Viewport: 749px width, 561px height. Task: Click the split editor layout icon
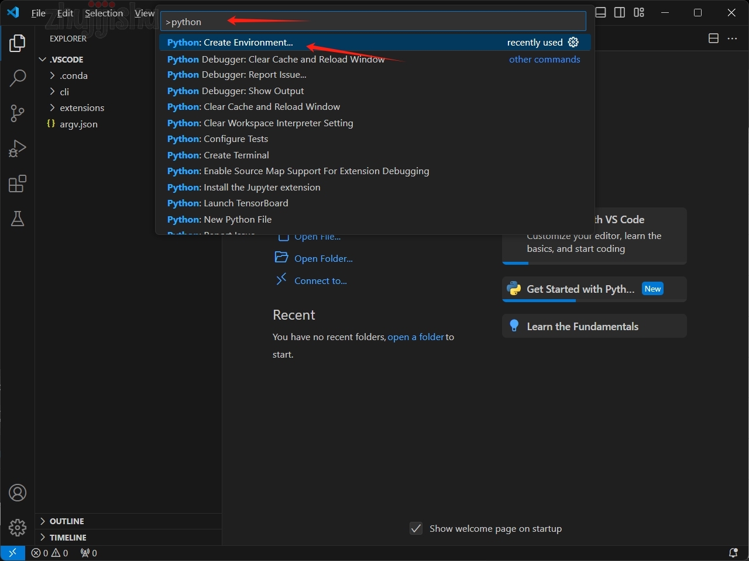coord(713,39)
